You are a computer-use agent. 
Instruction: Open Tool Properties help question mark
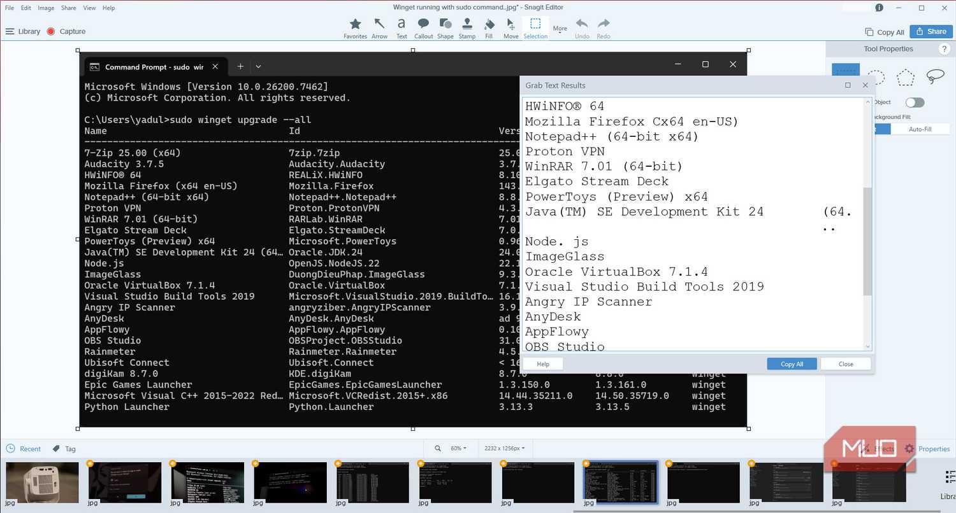pos(945,49)
